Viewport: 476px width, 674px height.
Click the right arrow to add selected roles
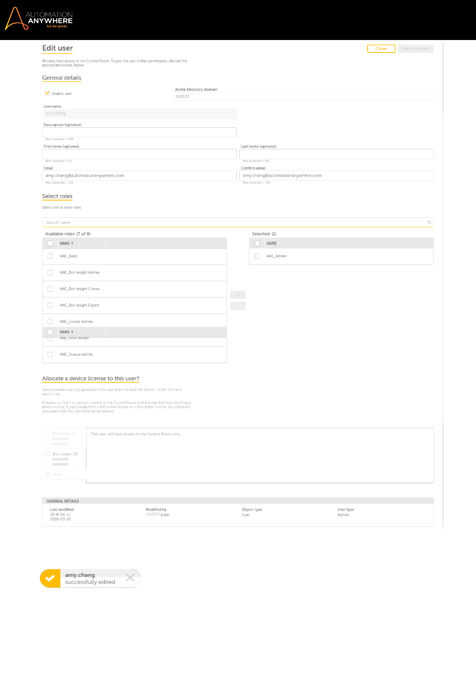[238, 295]
